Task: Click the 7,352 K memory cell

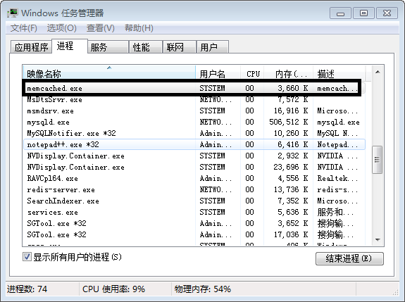Action: point(293,201)
